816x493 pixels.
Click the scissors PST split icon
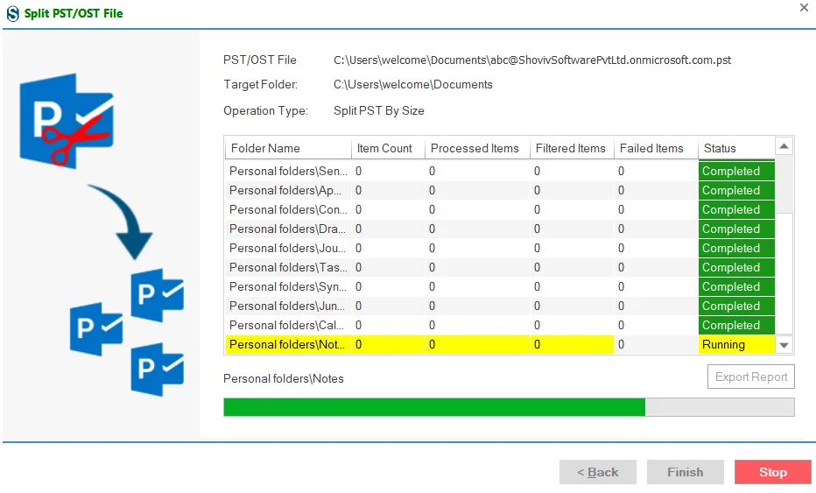(67, 121)
